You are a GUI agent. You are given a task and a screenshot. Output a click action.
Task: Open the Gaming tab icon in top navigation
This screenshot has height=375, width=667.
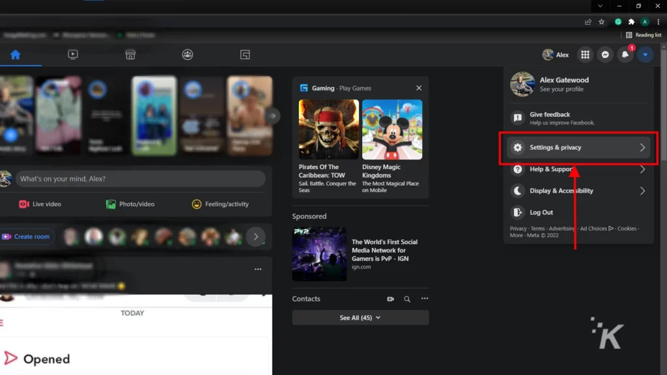[245, 55]
